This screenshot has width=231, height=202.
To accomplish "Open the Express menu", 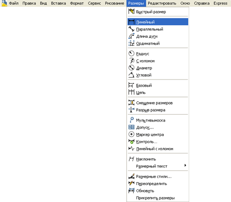I will coord(220,3).
